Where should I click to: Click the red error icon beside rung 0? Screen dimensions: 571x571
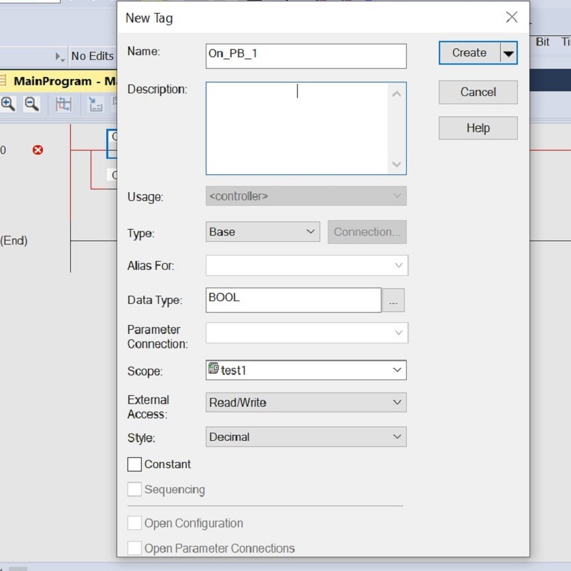tap(38, 151)
